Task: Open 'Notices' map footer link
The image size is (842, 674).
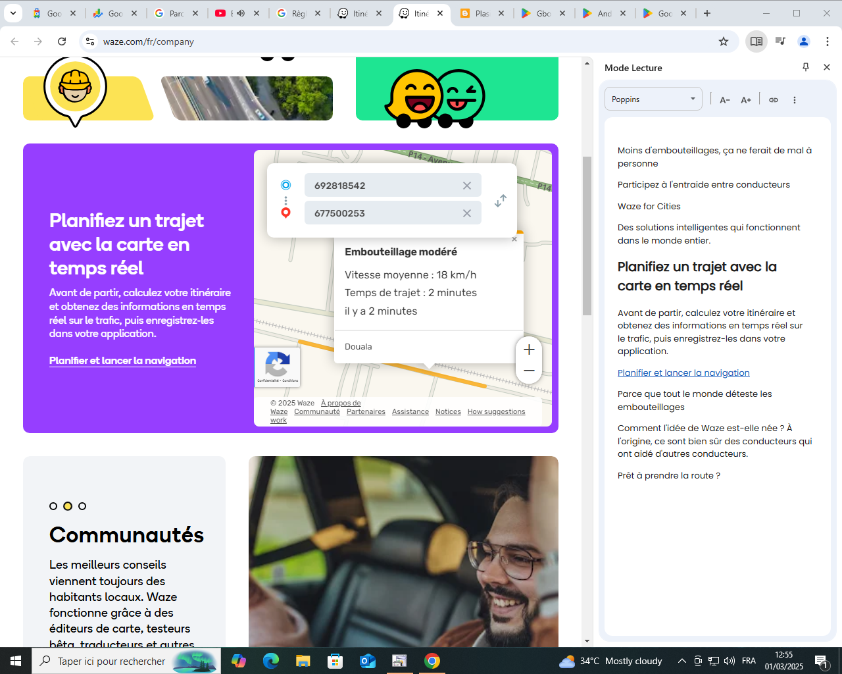Action: pyautogui.click(x=448, y=411)
